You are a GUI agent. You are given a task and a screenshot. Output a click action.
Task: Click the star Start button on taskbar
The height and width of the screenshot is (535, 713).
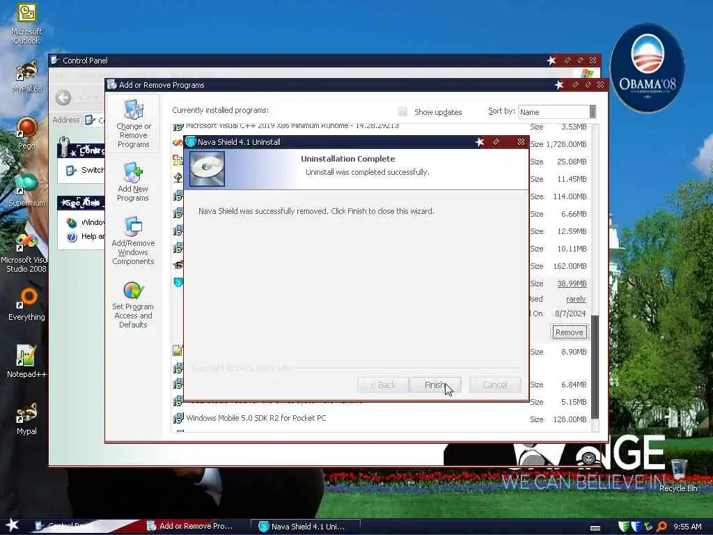[13, 525]
